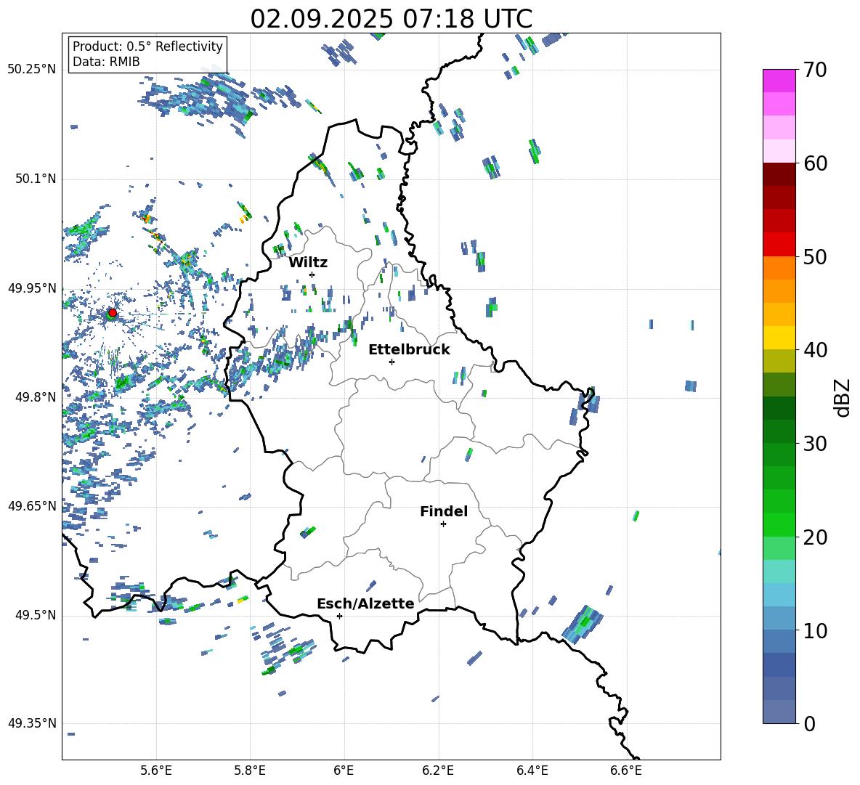Click the colorbar tick label 50
Viewport: 860px width, 785px height.
click(815, 257)
